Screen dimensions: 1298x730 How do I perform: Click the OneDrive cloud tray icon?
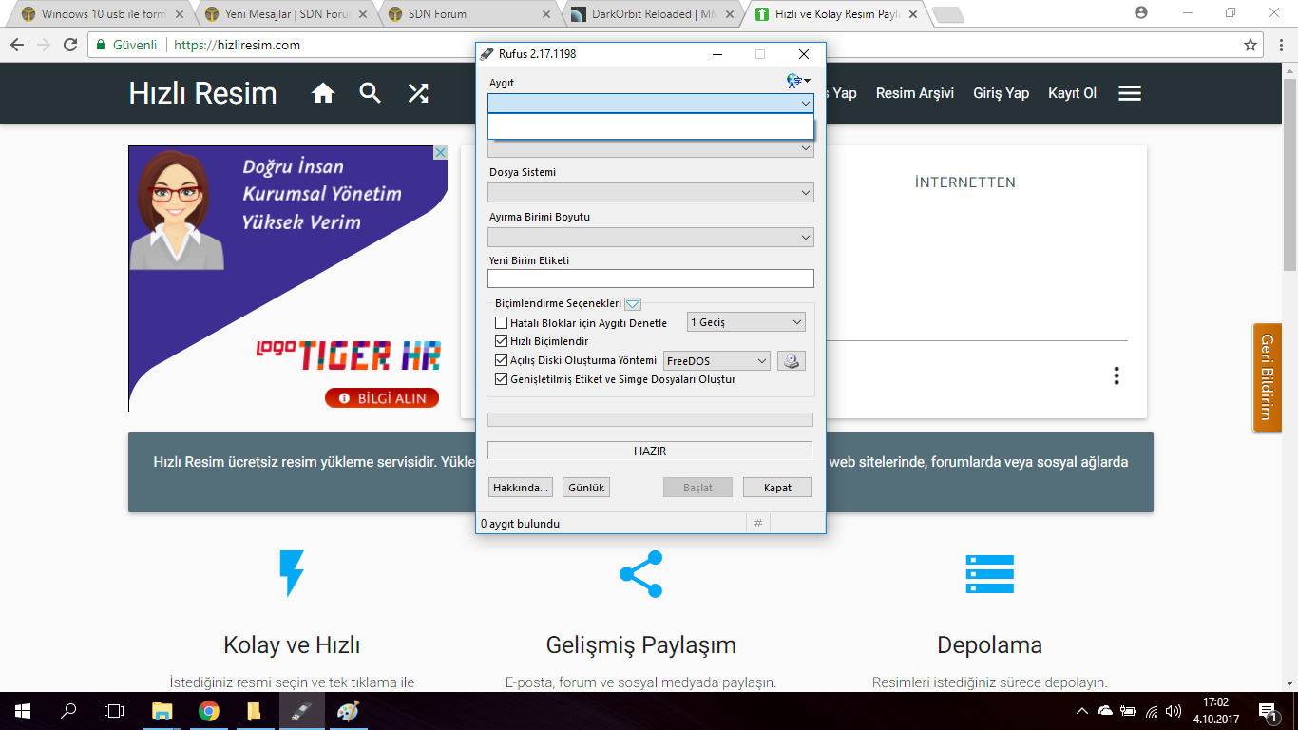coord(1104,711)
